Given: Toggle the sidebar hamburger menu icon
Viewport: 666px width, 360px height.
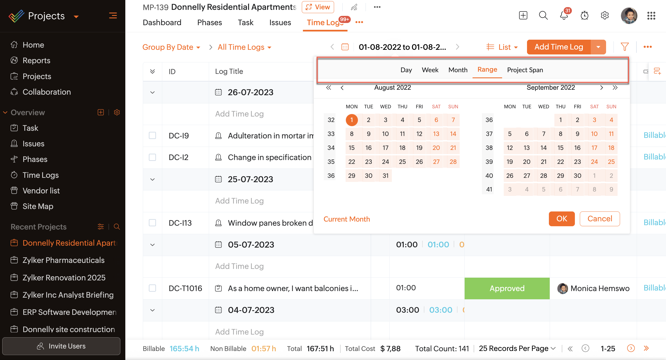Looking at the screenshot, I should click(x=113, y=16).
